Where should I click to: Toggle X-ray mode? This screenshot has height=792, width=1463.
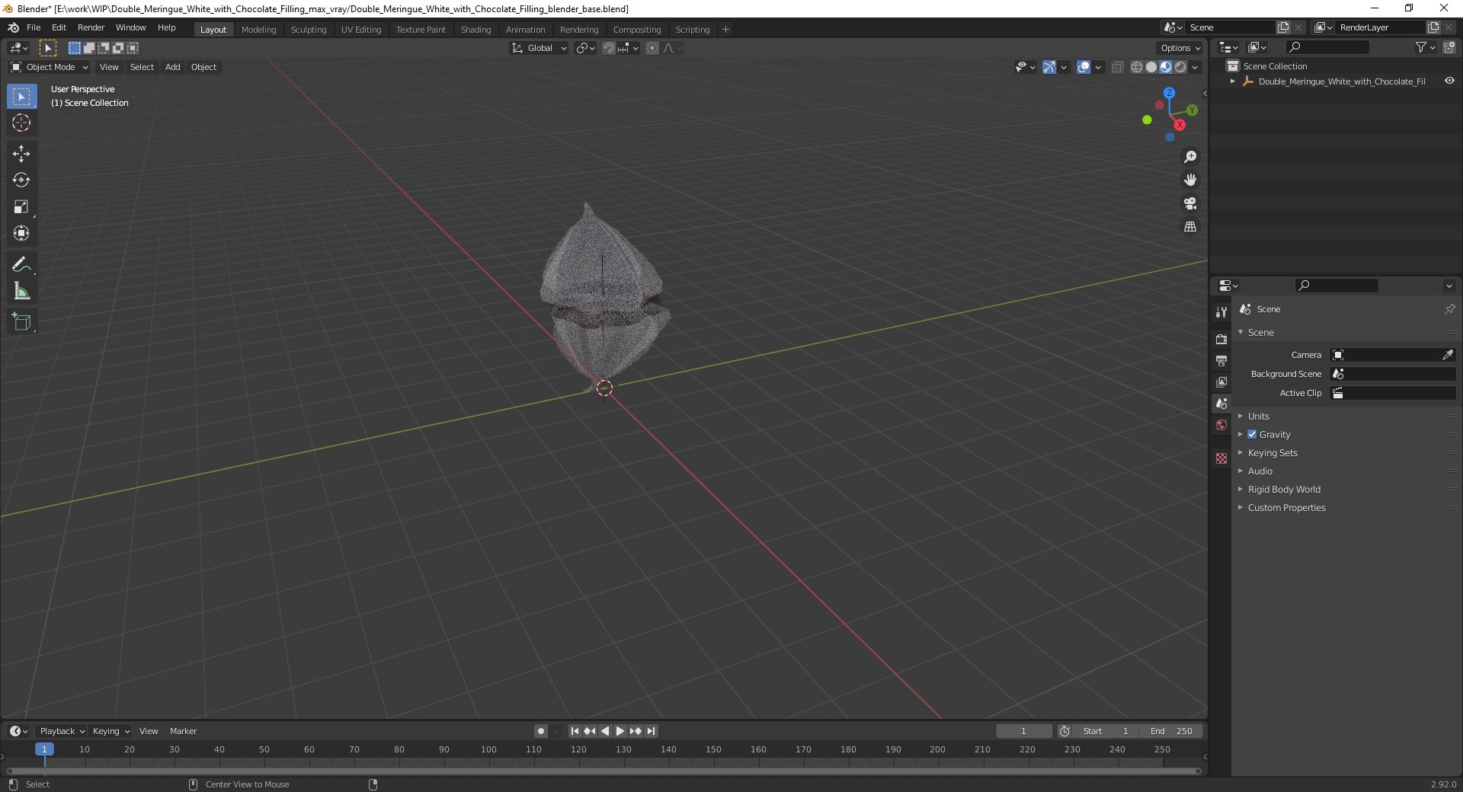pos(1118,67)
